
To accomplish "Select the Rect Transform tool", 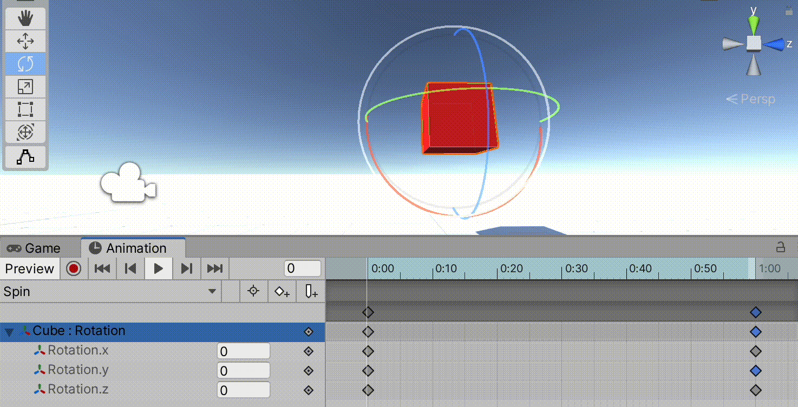I will coord(25,109).
